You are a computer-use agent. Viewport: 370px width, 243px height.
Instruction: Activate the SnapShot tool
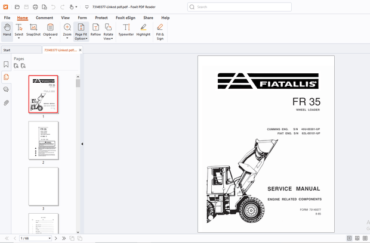coord(33,30)
